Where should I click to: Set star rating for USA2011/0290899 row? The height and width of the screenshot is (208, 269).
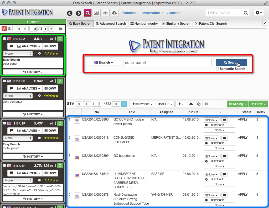[x=217, y=161]
